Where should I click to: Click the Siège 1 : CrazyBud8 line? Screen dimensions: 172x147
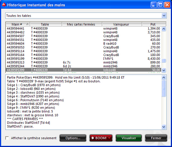coord(34,85)
